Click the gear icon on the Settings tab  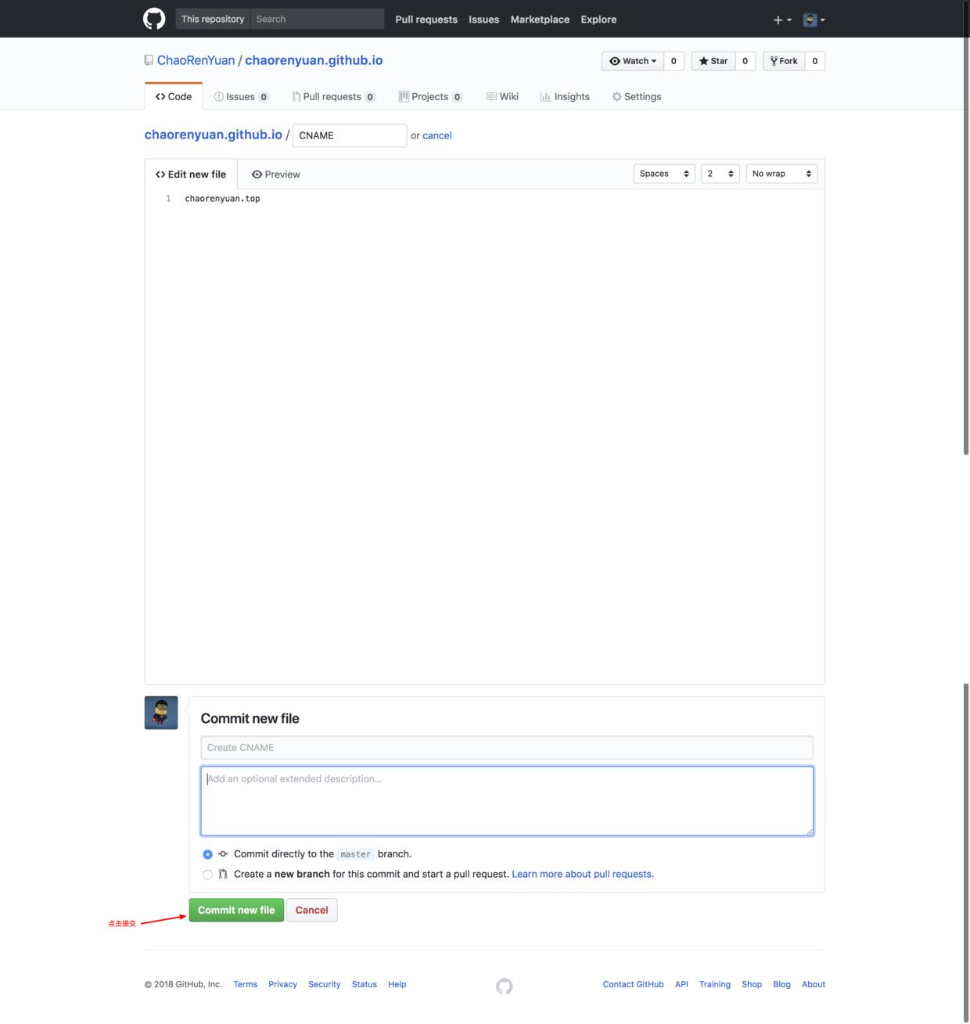pos(616,96)
